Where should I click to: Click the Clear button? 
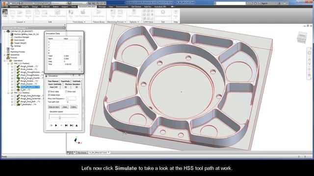[x=65, y=107]
